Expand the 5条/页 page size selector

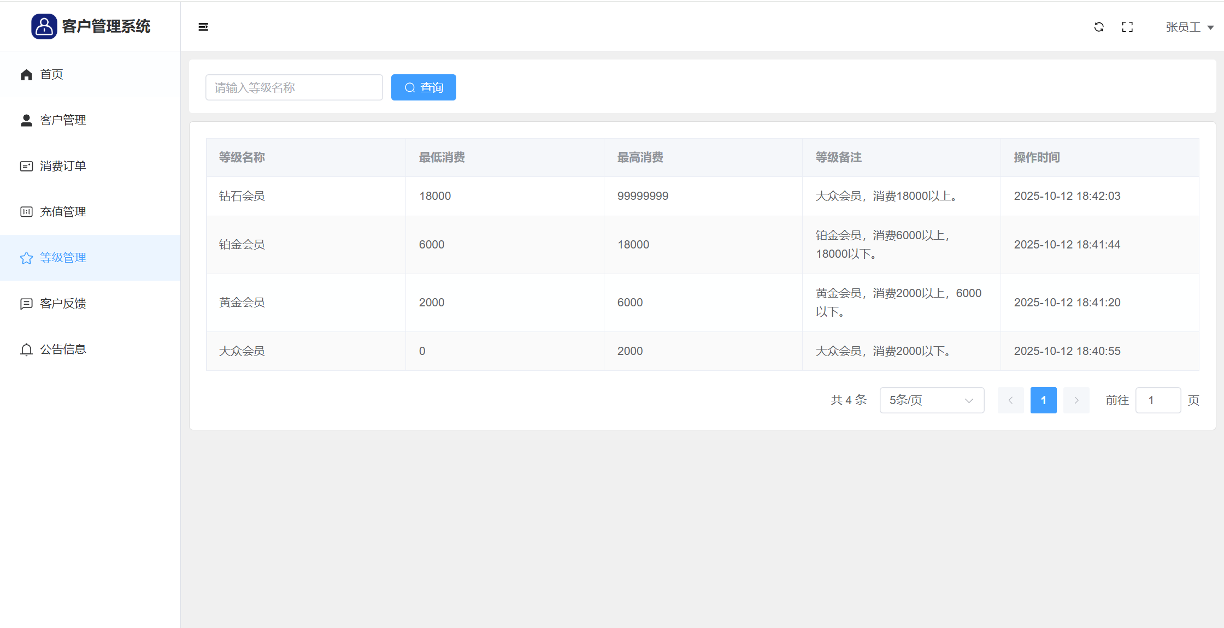point(932,400)
